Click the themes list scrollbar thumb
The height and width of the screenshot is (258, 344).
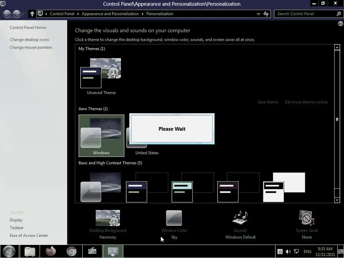coord(337,119)
